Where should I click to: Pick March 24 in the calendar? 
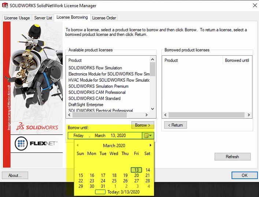(103, 181)
